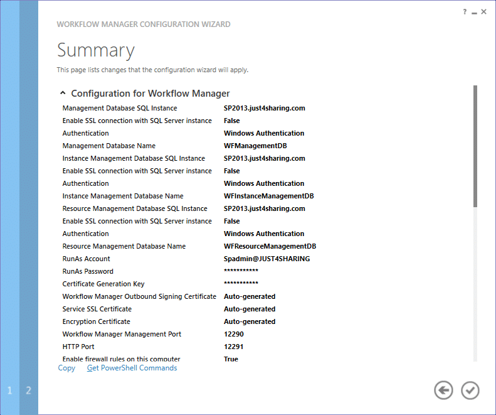Viewport: 496px width, 415px height.
Task: Select the WFInstanceManagementDB value
Action: pyautogui.click(x=269, y=196)
